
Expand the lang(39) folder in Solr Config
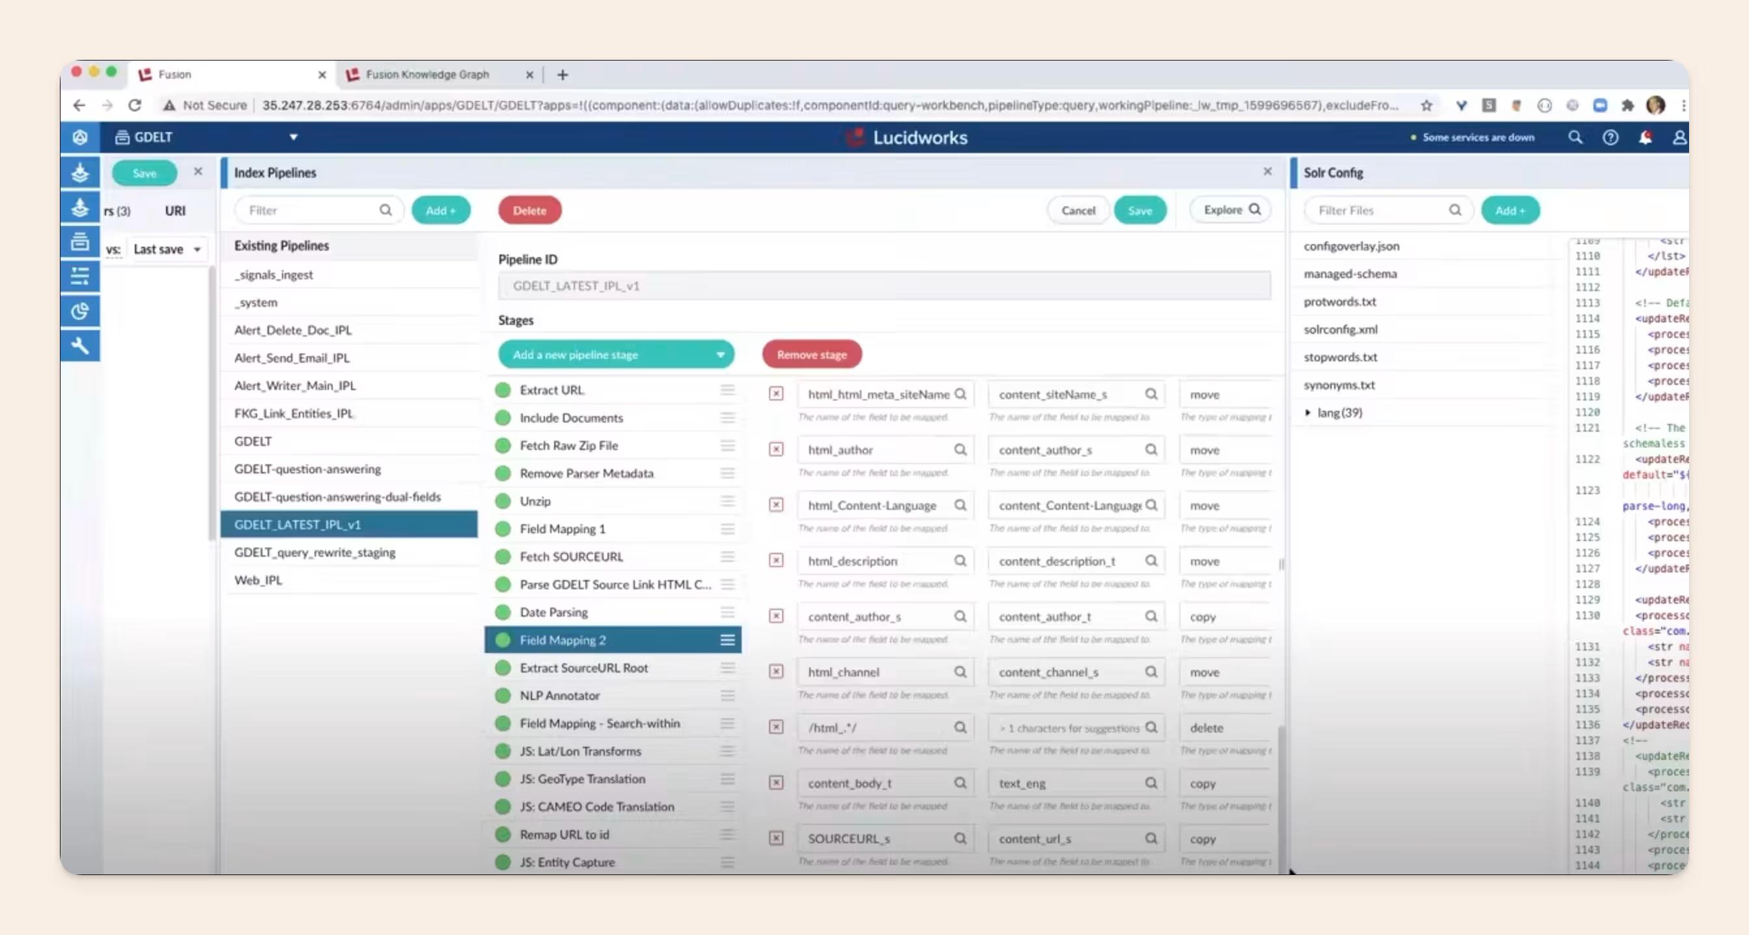click(1308, 412)
